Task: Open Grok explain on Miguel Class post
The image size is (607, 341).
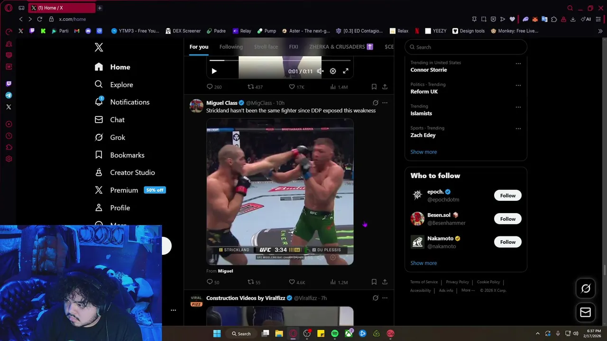Action: 376,103
